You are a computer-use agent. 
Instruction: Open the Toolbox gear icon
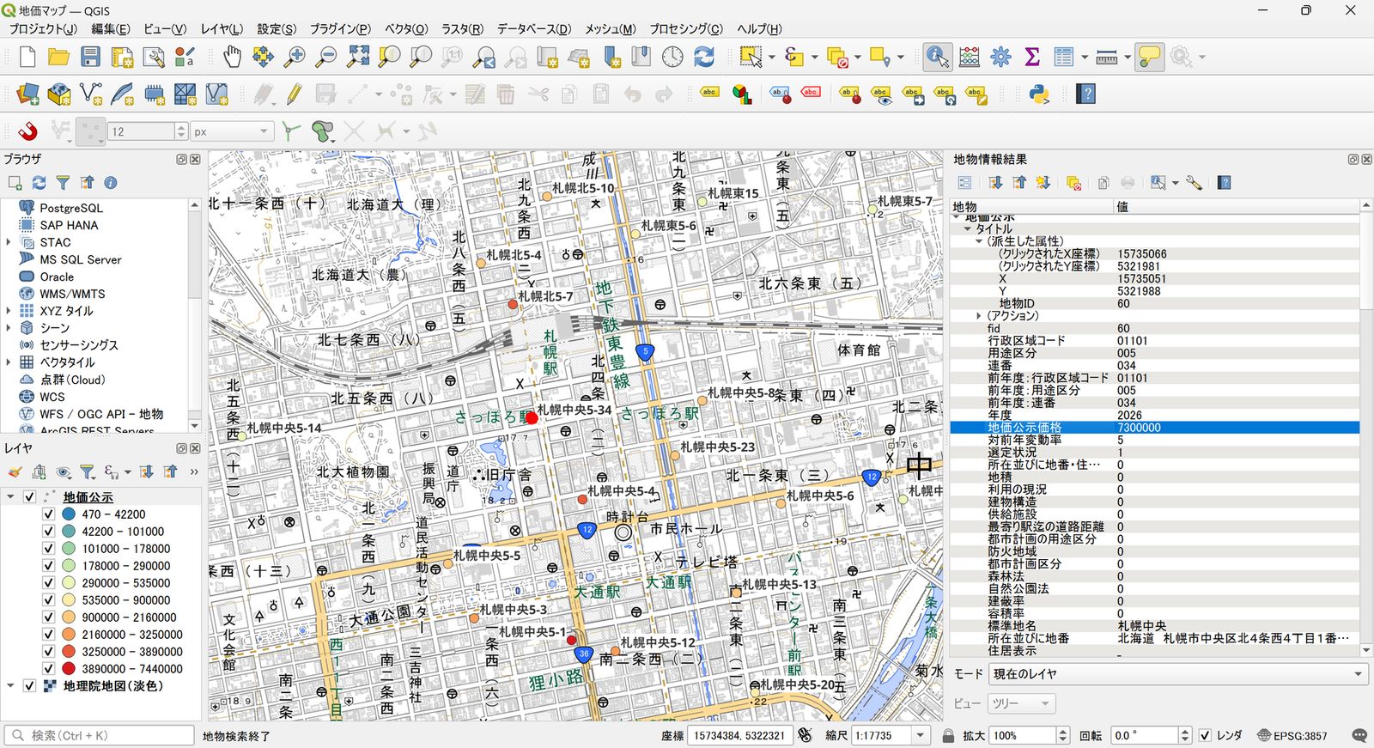[1000, 57]
